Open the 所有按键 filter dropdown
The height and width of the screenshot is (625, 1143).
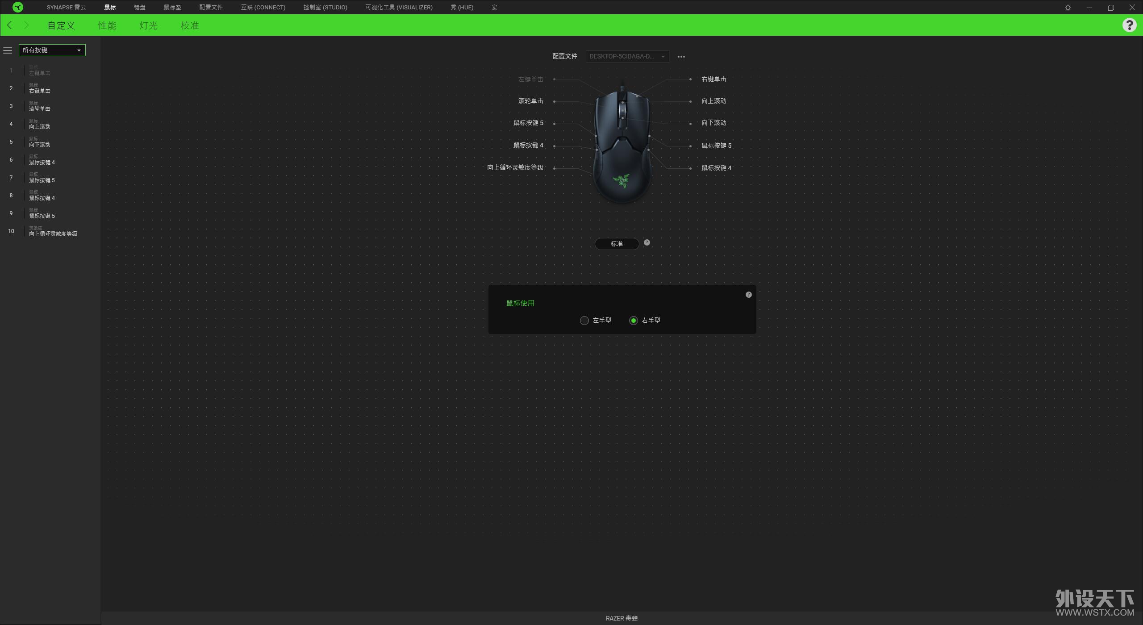(x=52, y=50)
